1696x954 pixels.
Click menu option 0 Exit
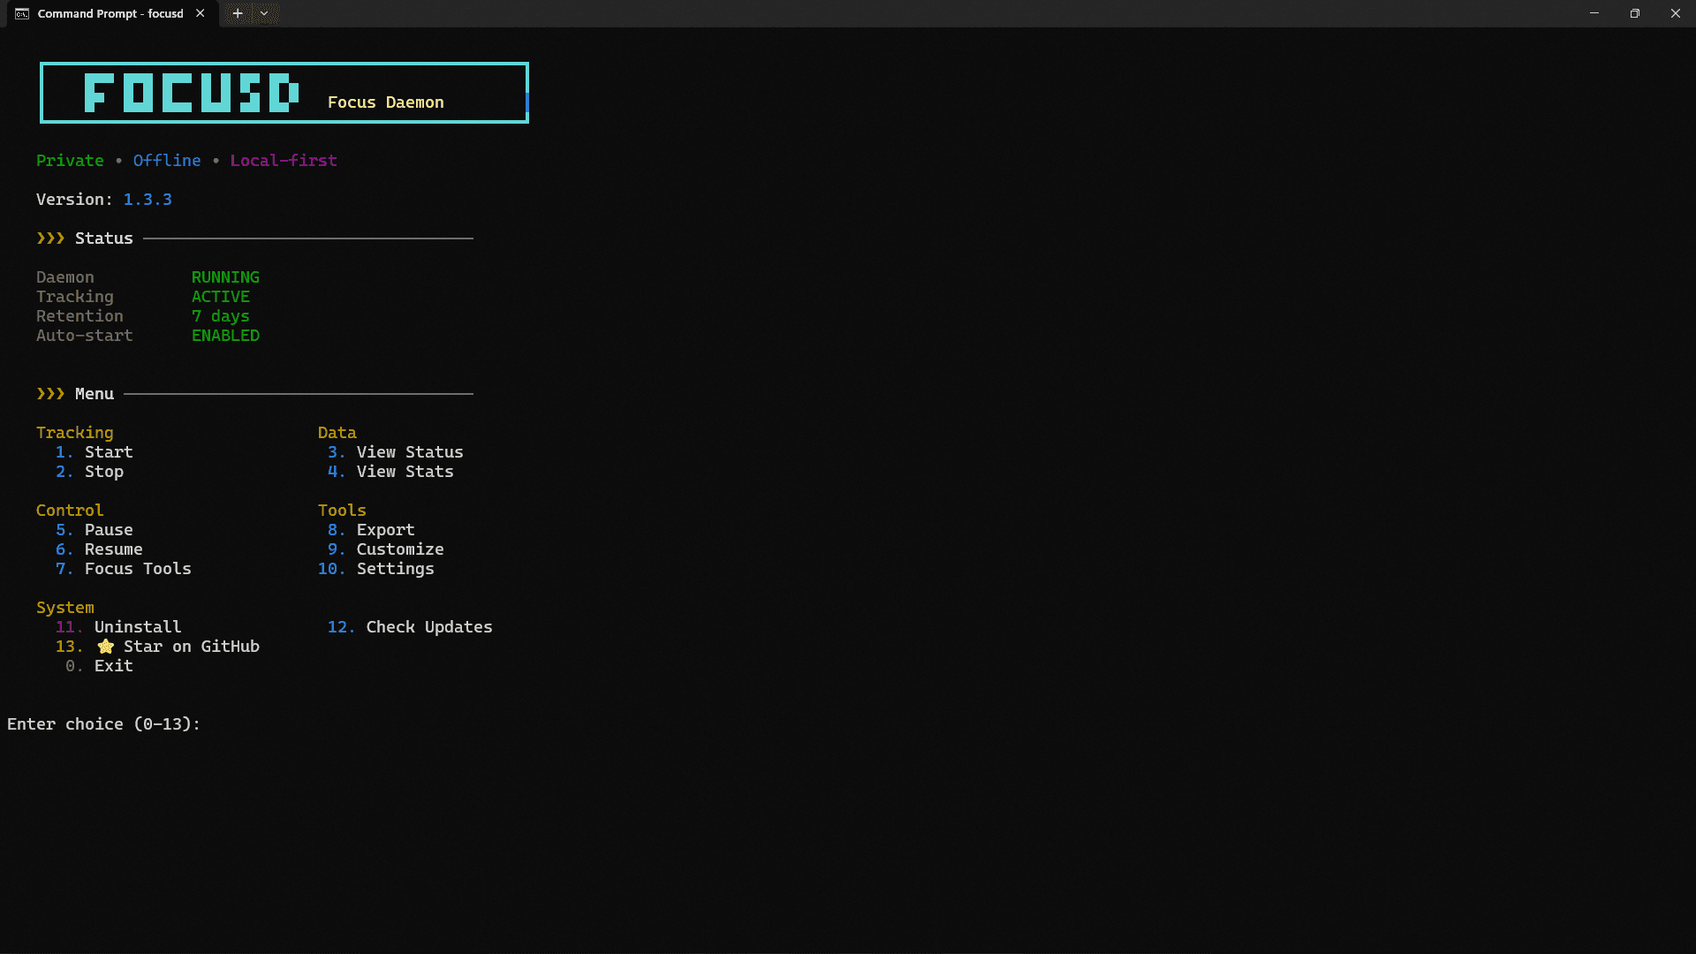[99, 666]
